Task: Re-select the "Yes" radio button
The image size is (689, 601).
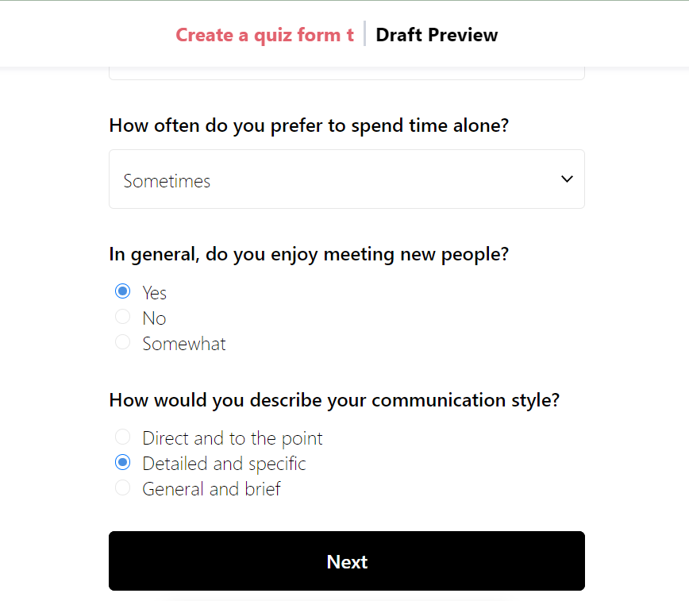Action: pos(122,291)
